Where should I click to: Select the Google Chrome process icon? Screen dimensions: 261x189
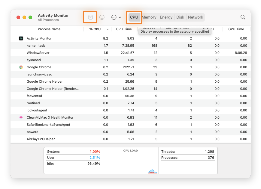(x=21, y=67)
